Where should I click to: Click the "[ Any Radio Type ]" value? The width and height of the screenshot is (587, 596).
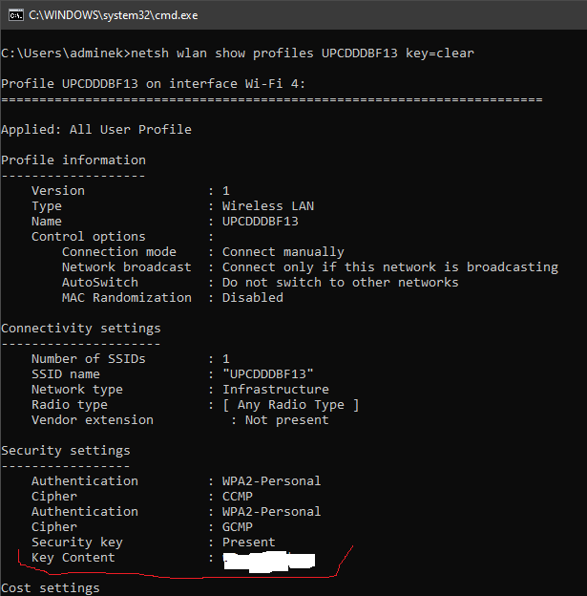click(290, 404)
